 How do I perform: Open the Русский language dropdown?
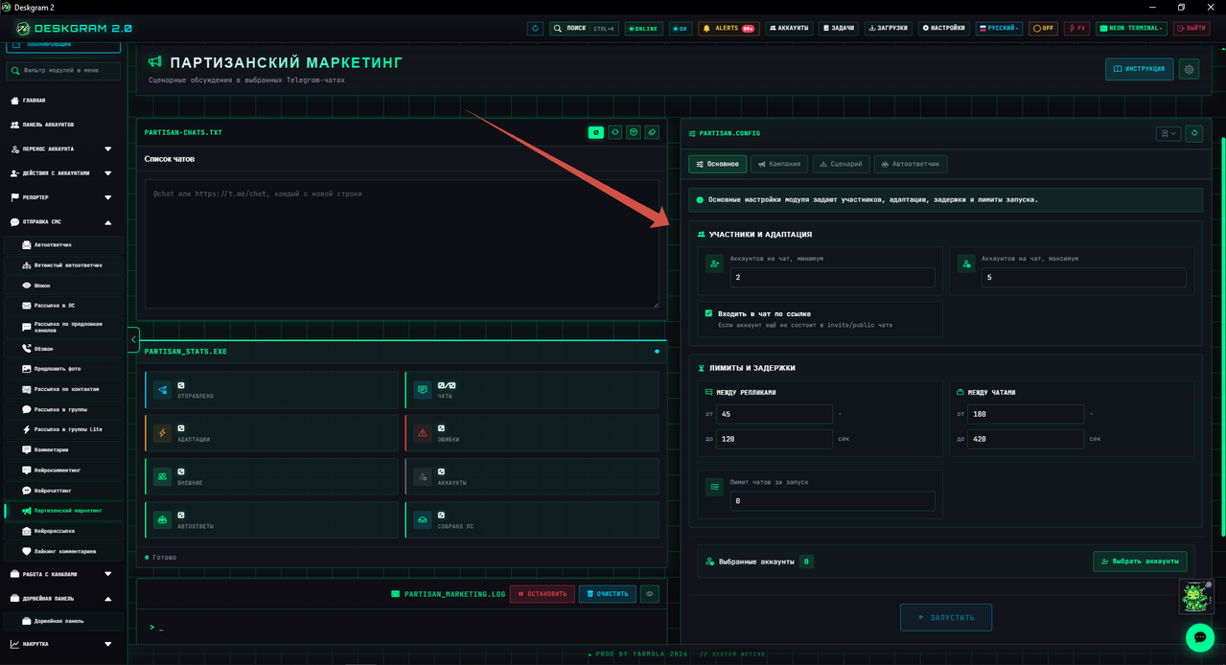pos(999,29)
